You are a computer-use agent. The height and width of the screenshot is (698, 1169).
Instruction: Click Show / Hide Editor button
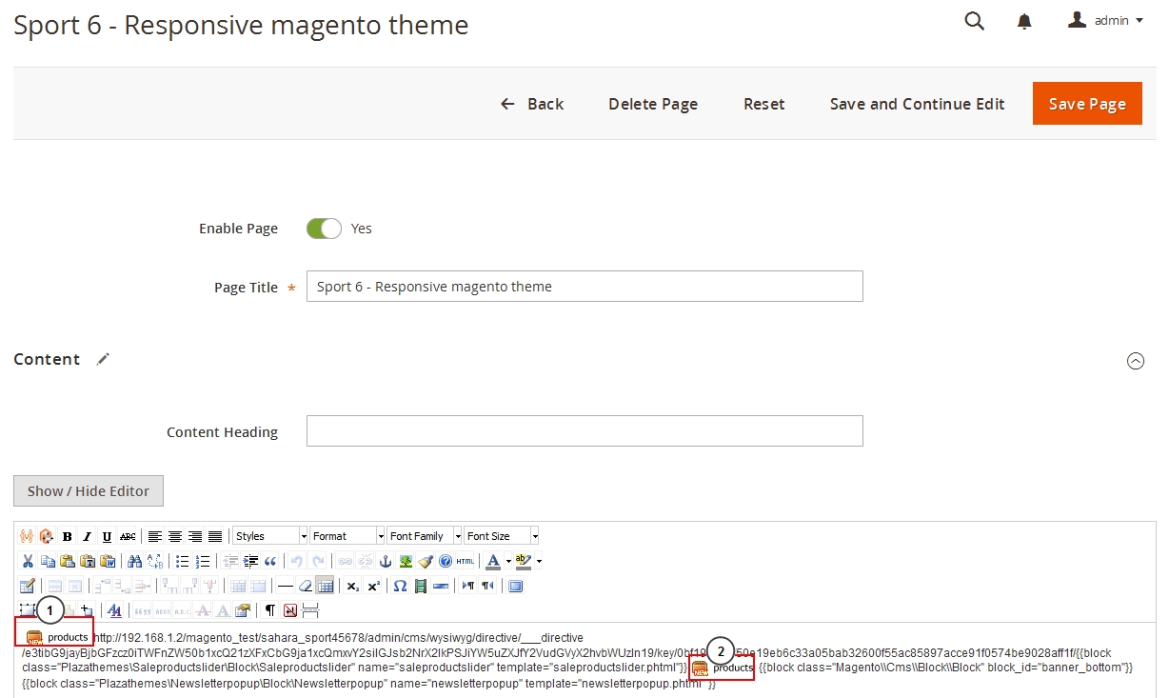point(89,491)
